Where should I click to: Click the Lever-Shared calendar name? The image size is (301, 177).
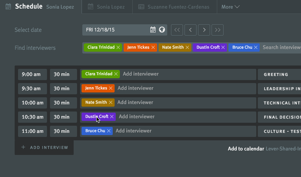click(283, 149)
